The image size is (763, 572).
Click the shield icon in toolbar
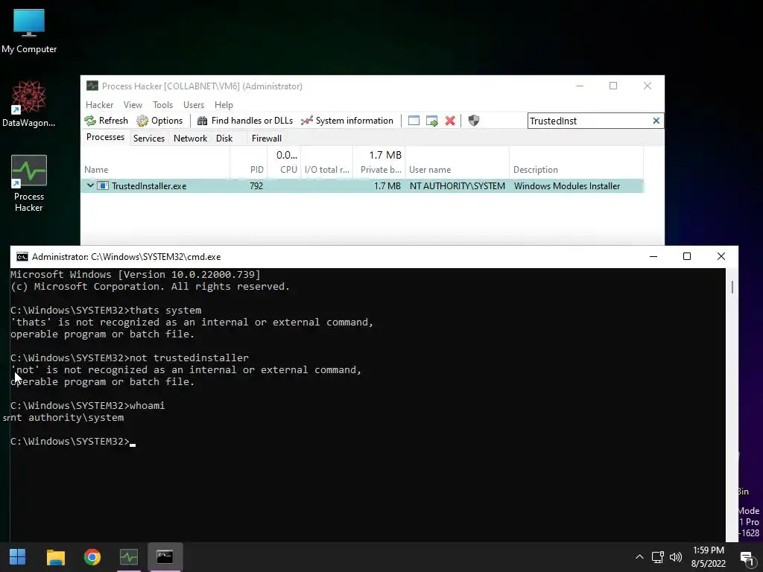click(x=473, y=121)
